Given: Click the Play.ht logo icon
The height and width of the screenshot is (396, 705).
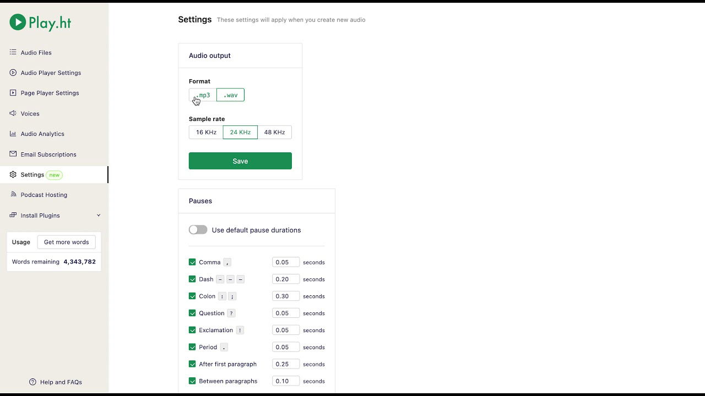Looking at the screenshot, I should [x=18, y=23].
